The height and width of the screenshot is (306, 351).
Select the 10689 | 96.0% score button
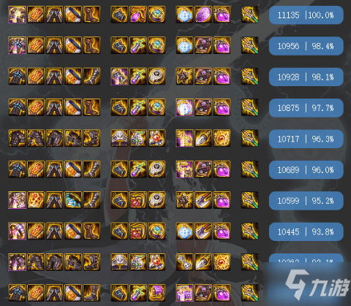(306, 169)
